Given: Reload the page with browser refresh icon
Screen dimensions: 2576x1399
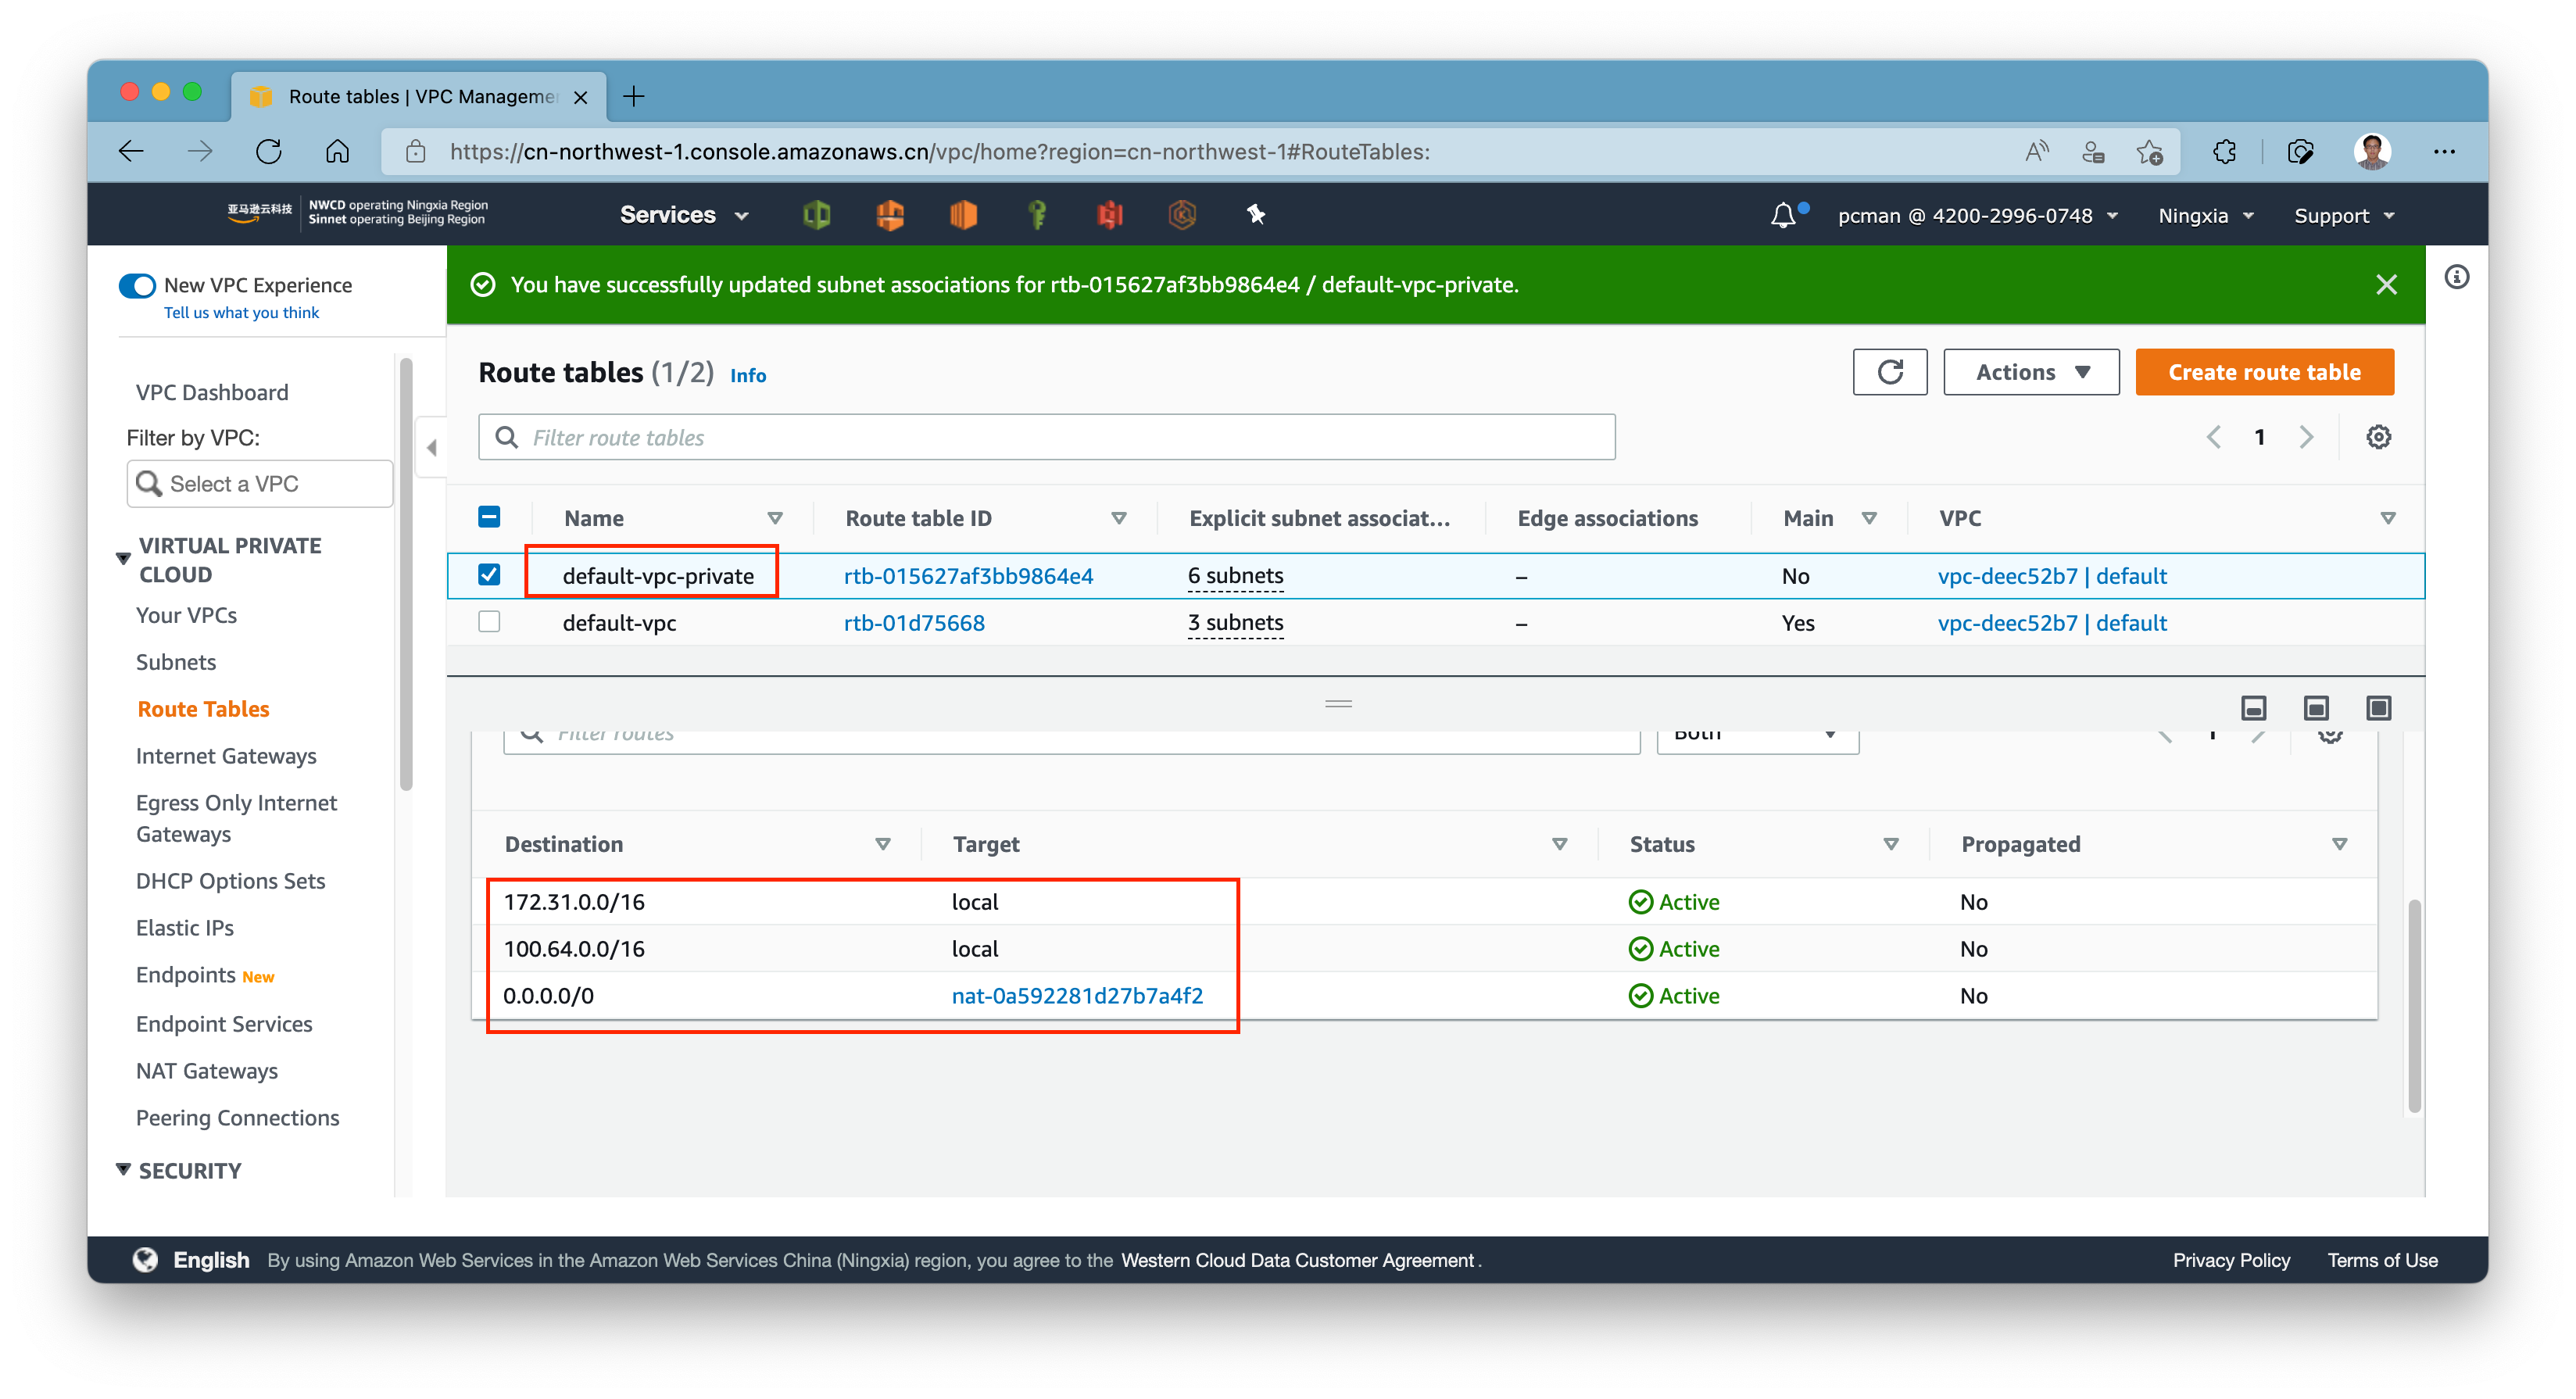Looking at the screenshot, I should [x=269, y=152].
